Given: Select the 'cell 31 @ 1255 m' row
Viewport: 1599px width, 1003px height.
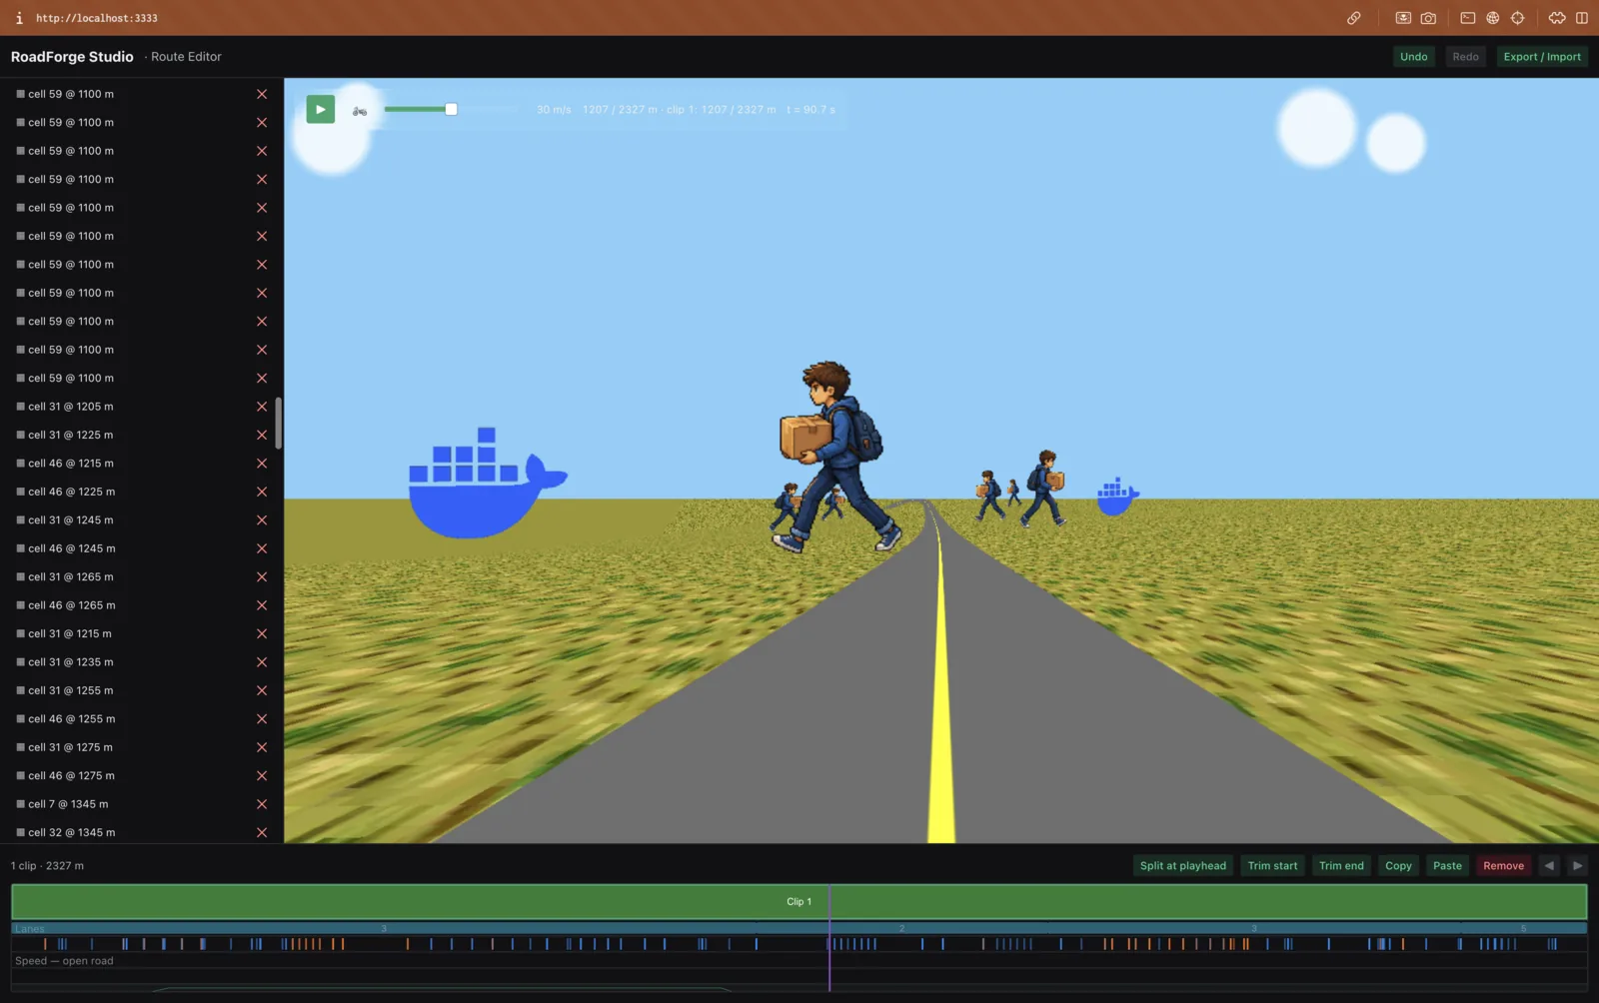Looking at the screenshot, I should [141, 691].
